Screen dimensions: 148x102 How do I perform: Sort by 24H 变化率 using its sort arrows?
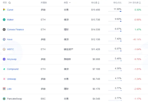tap(140, 3)
